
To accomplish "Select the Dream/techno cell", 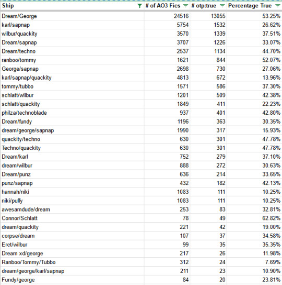I will point(72,51).
